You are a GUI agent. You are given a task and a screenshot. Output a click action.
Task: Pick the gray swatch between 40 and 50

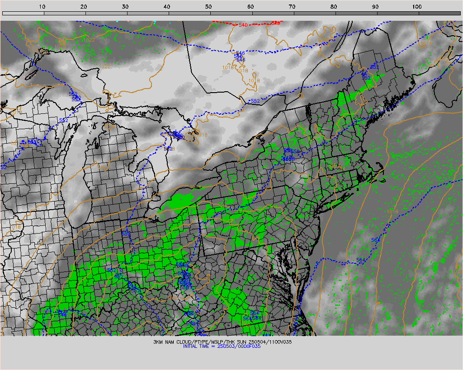coord(190,13)
